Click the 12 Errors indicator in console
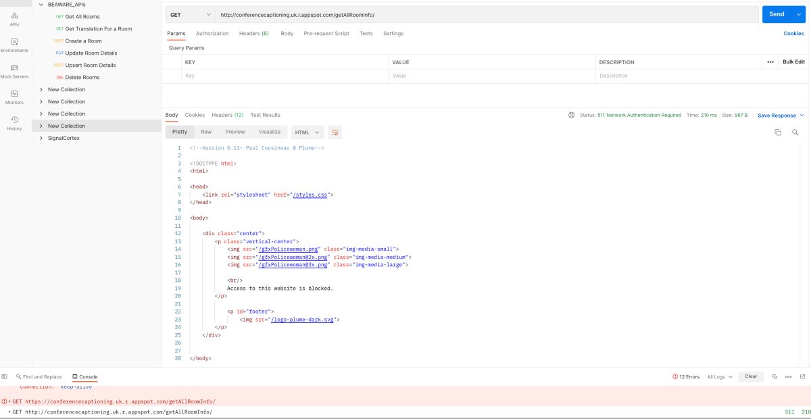Image resolution: width=811 pixels, height=419 pixels. pyautogui.click(x=686, y=376)
